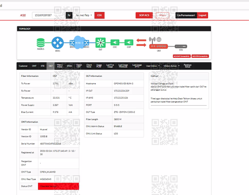Viewport: 249px width, 195px height.
Task: Click the red bidirectional arrows icon
Action: [x=141, y=42]
